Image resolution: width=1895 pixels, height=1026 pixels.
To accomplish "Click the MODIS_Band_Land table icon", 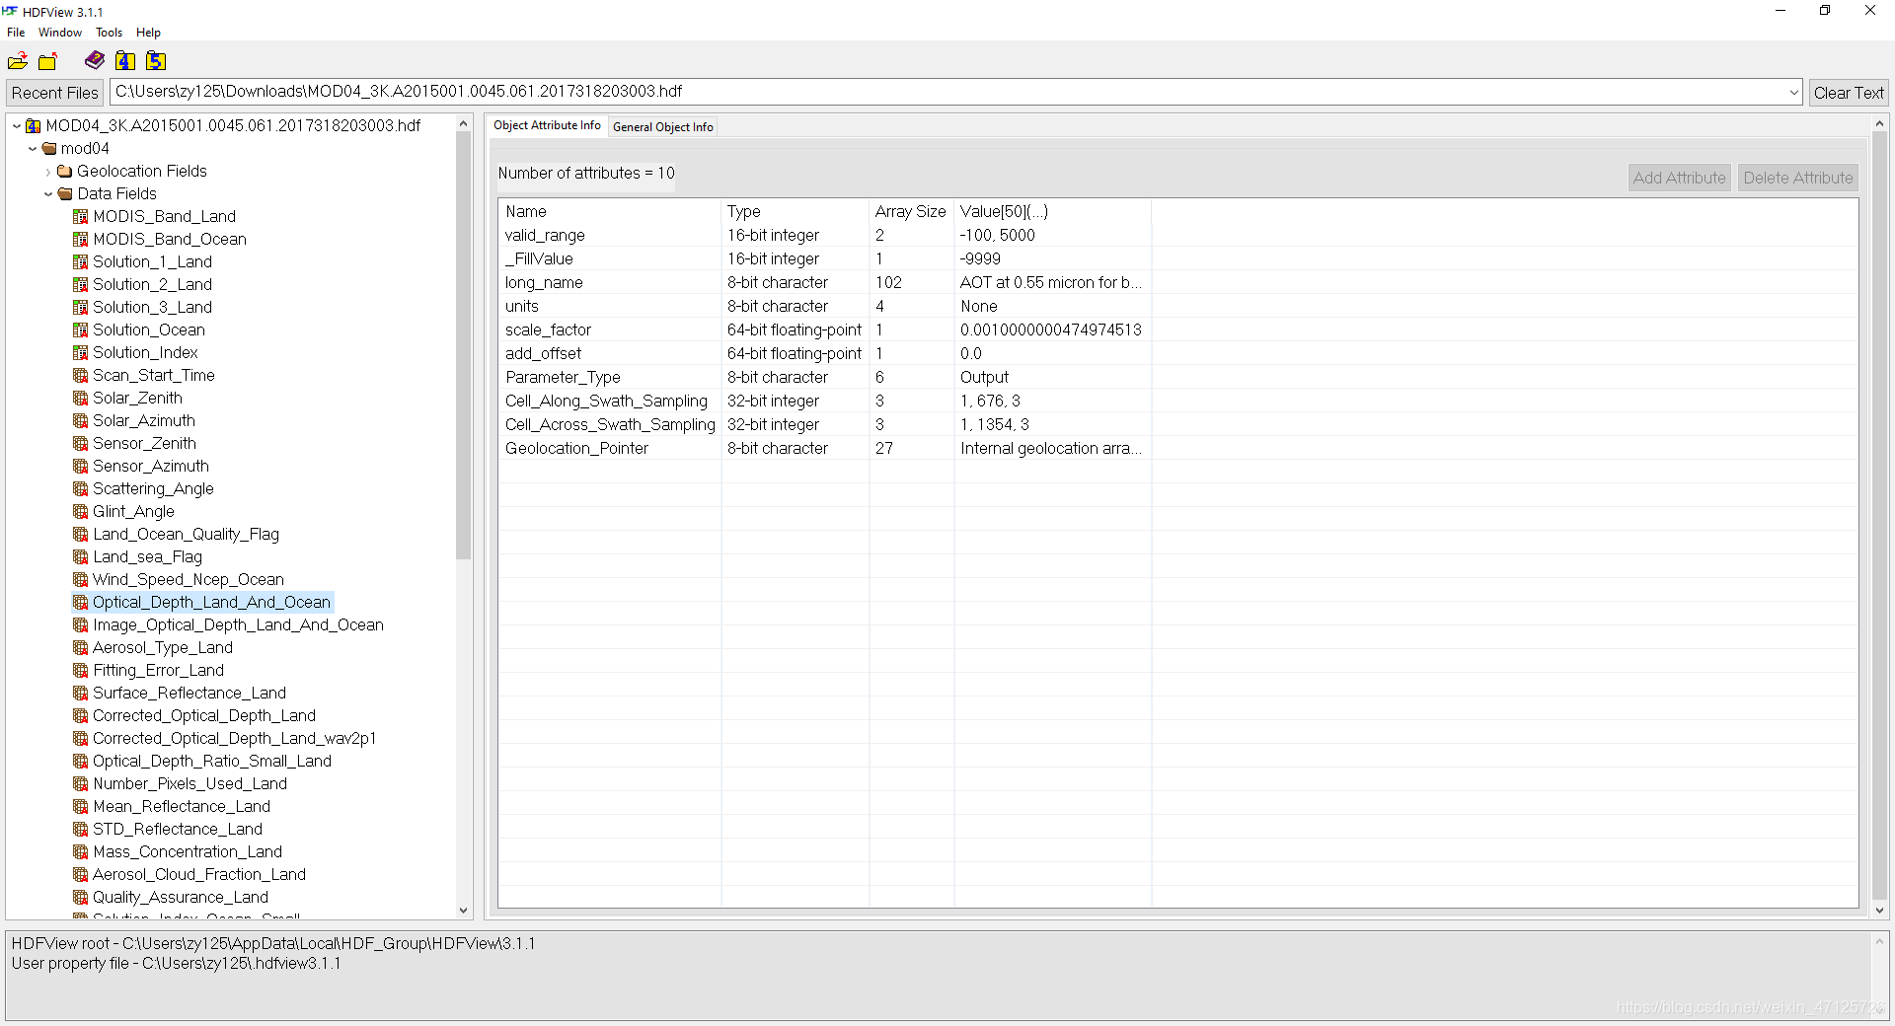I will pos(81,216).
